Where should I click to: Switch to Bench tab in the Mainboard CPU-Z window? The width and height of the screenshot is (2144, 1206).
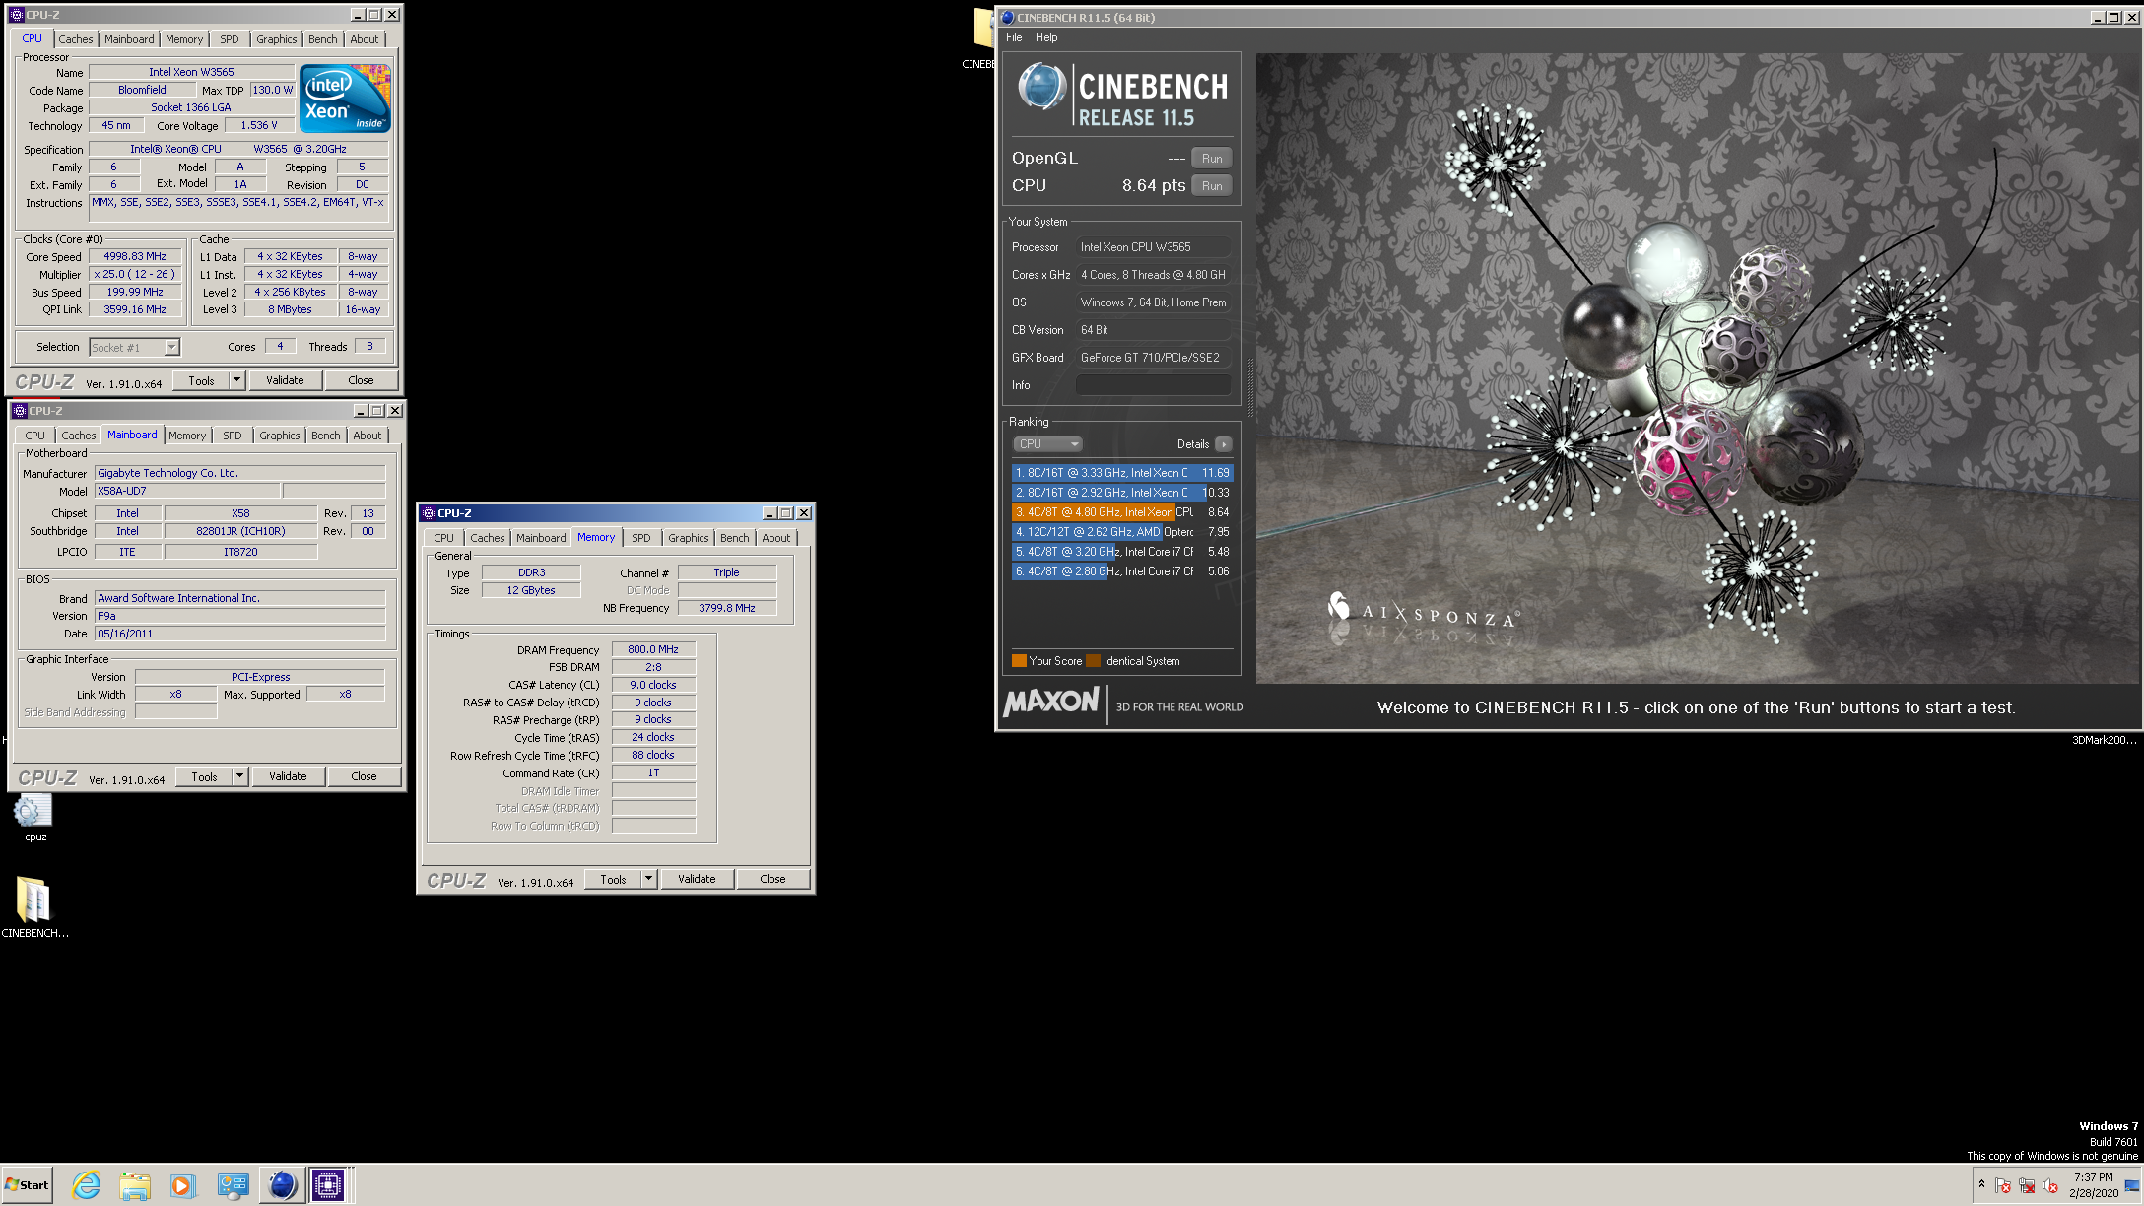326,435
